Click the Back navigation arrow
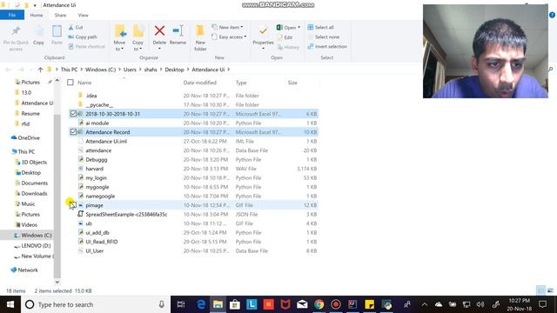Screen dimensions: 557x313 9,70
